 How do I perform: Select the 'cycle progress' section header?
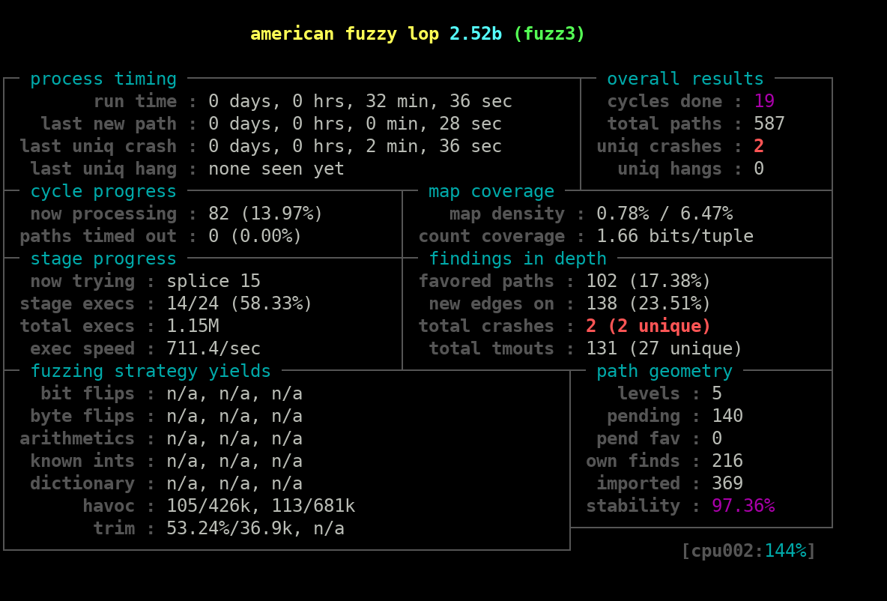(103, 191)
